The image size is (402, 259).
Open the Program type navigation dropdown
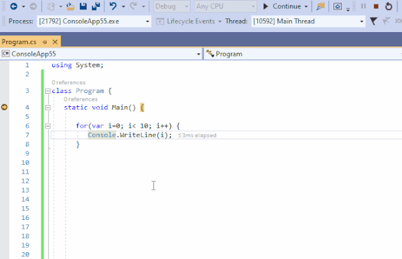[x=303, y=54]
